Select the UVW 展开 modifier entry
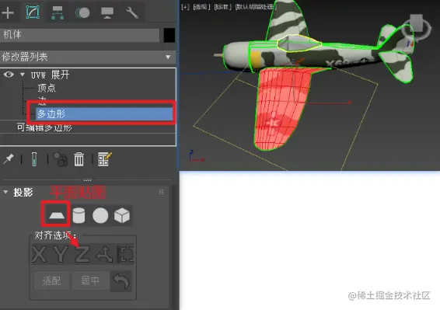This screenshot has width=440, height=310. coord(51,75)
